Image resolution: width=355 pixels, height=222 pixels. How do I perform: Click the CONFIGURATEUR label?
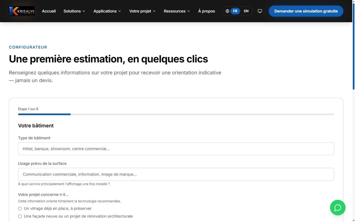(28, 47)
